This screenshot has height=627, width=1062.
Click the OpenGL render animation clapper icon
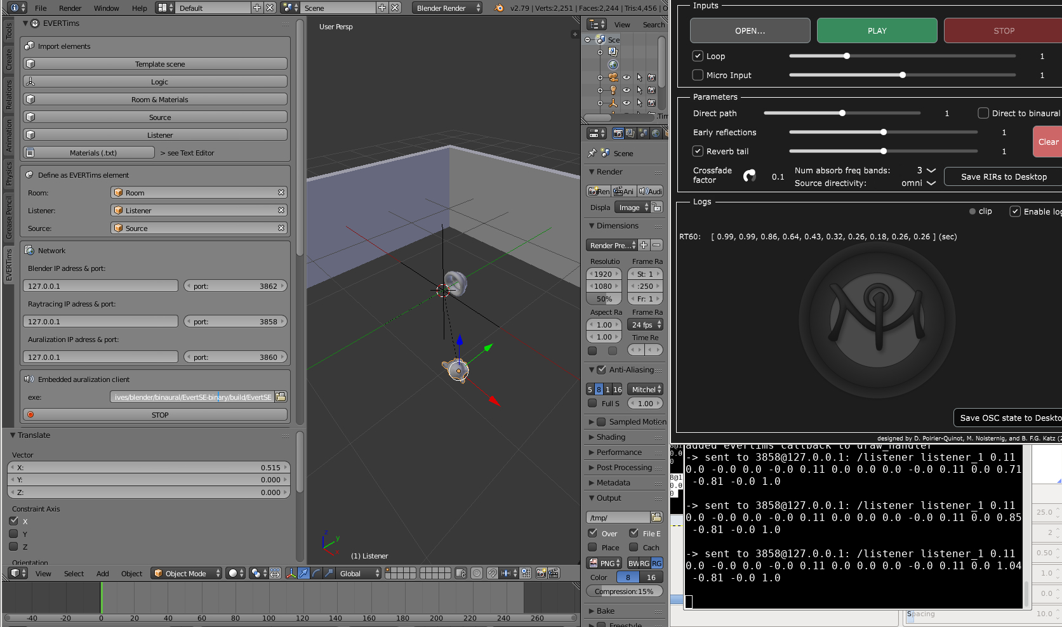point(554,573)
